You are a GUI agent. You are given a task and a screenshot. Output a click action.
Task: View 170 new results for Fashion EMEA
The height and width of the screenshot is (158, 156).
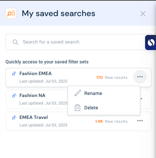click(x=112, y=77)
